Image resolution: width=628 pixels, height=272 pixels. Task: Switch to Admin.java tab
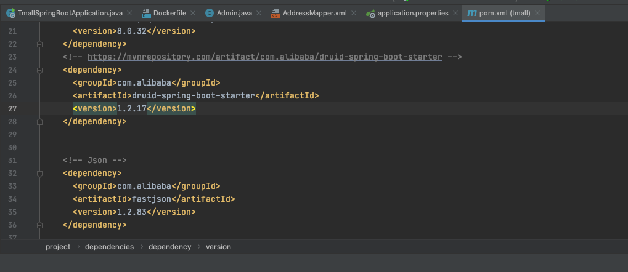tap(234, 13)
